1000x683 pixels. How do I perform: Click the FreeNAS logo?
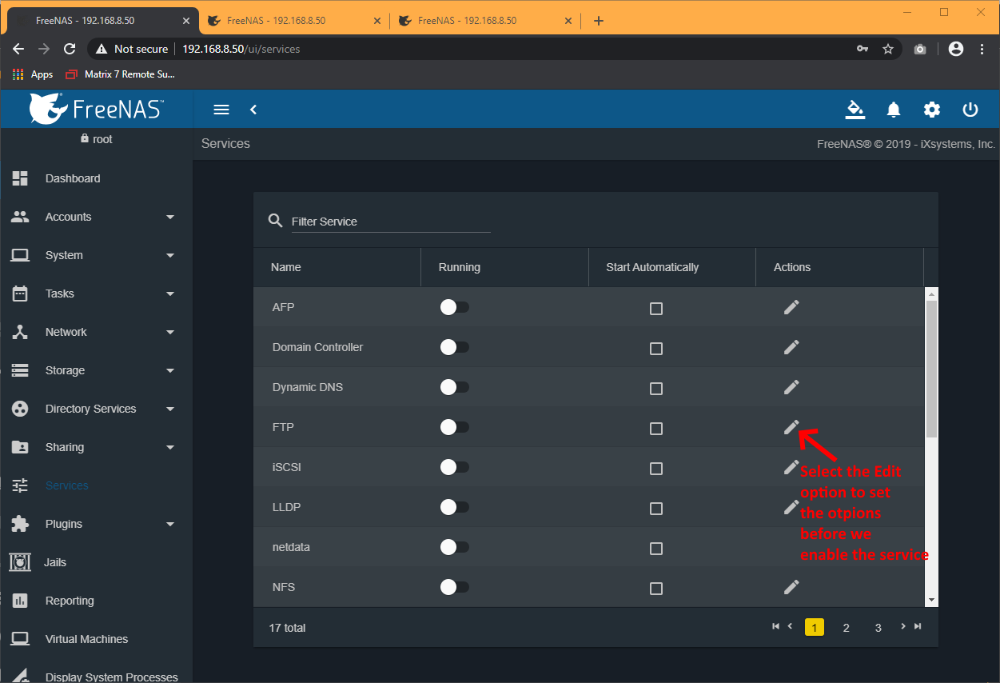(x=97, y=109)
